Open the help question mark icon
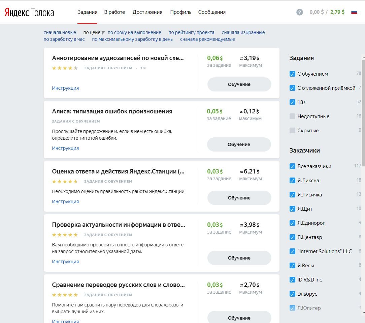The image size is (365, 323). [300, 12]
